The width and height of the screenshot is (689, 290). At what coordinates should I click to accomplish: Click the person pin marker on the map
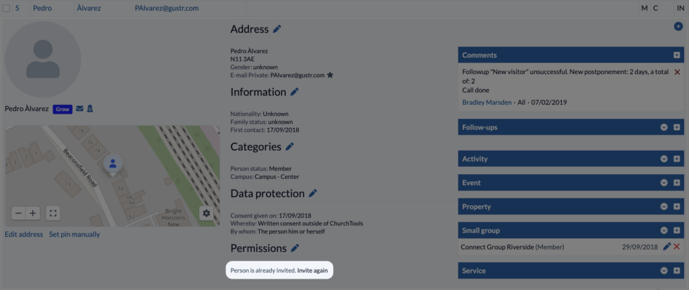tap(113, 164)
